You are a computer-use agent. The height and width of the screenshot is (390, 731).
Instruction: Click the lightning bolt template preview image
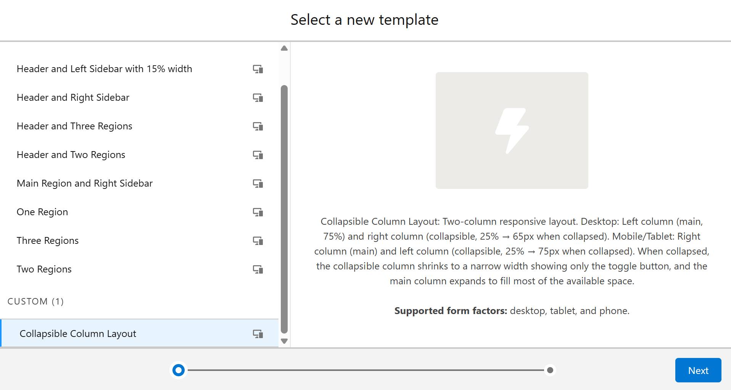pyautogui.click(x=512, y=131)
